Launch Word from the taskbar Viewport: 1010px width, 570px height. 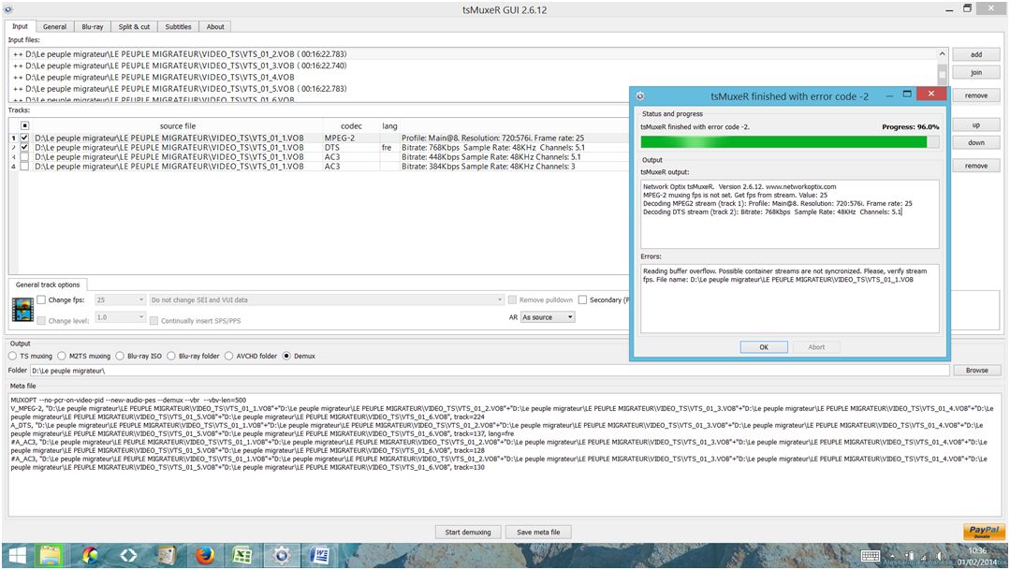point(318,555)
